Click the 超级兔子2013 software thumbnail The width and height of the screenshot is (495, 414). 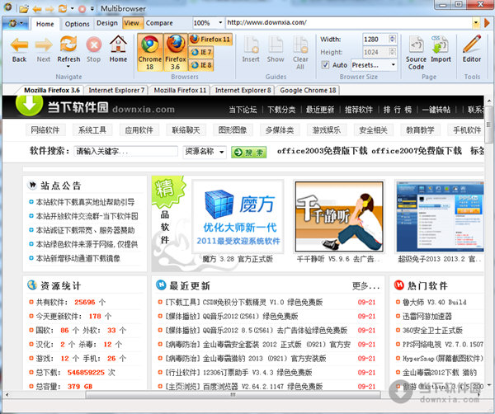coord(440,216)
